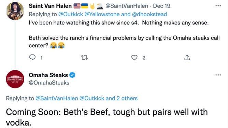Screen dimensions: 228x128
Task: Share tweet using the upload arrow icon
Action: tap(187, 58)
